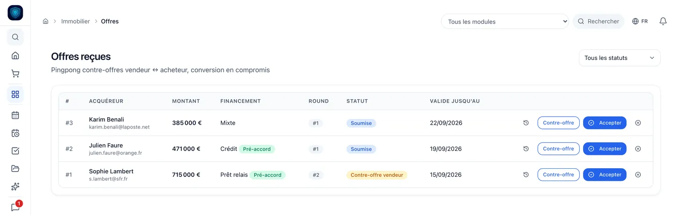Open the sidebar search icon
The width and height of the screenshot is (681, 215).
click(x=15, y=37)
